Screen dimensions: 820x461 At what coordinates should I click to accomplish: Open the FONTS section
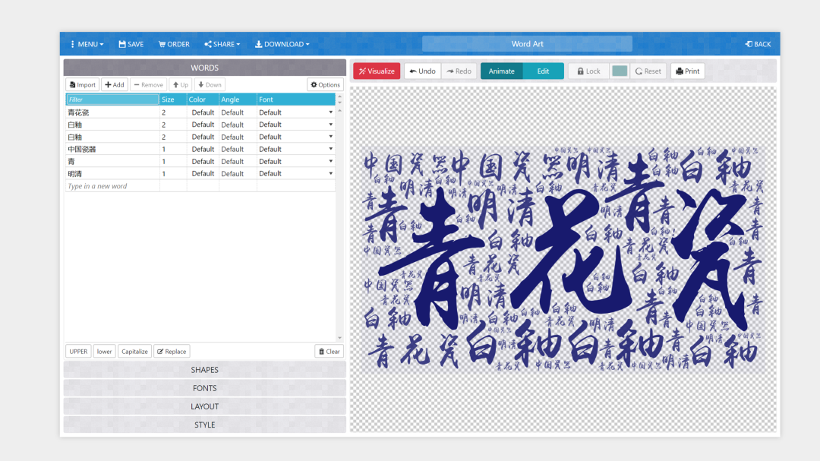(x=204, y=388)
